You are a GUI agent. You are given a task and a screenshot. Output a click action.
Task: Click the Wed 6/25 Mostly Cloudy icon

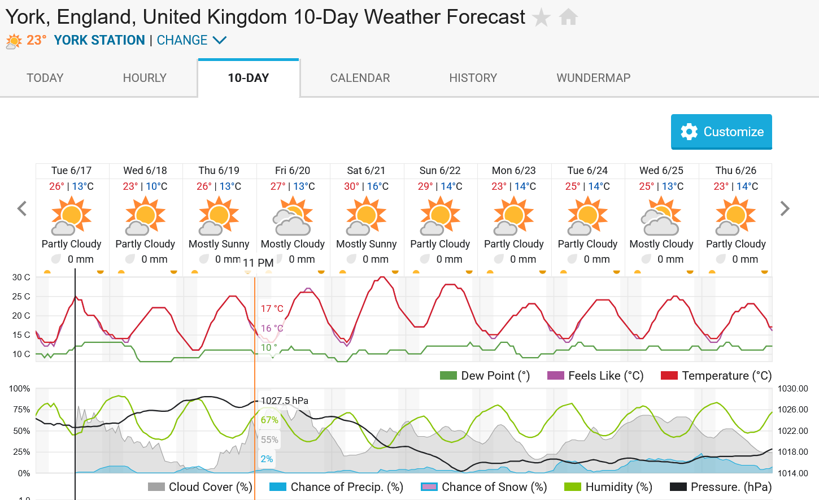pos(661,215)
